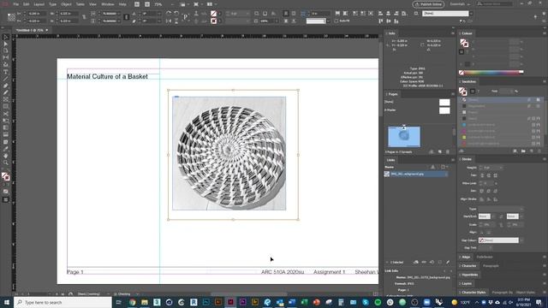Open the Type menu
This screenshot has width=548, height=308.
52,4
